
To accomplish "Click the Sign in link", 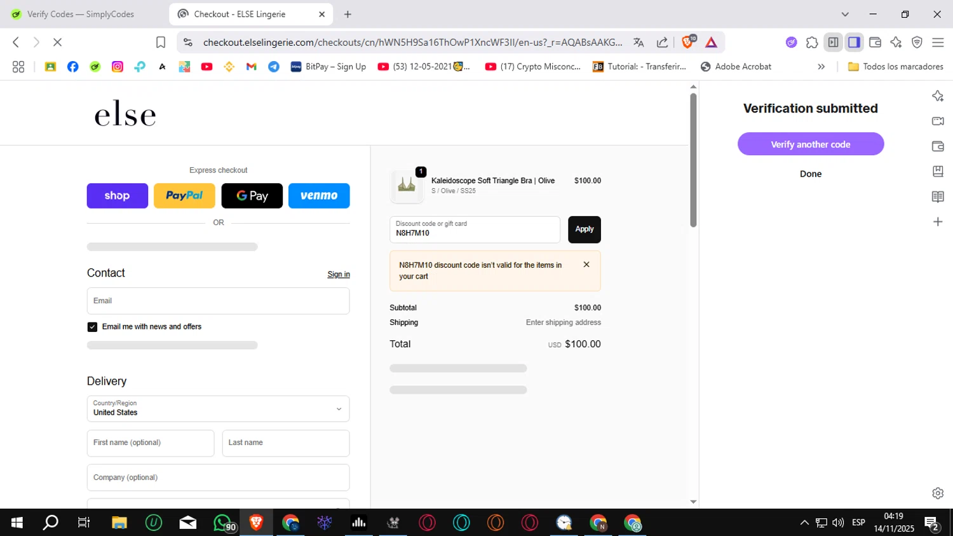I will (x=339, y=274).
